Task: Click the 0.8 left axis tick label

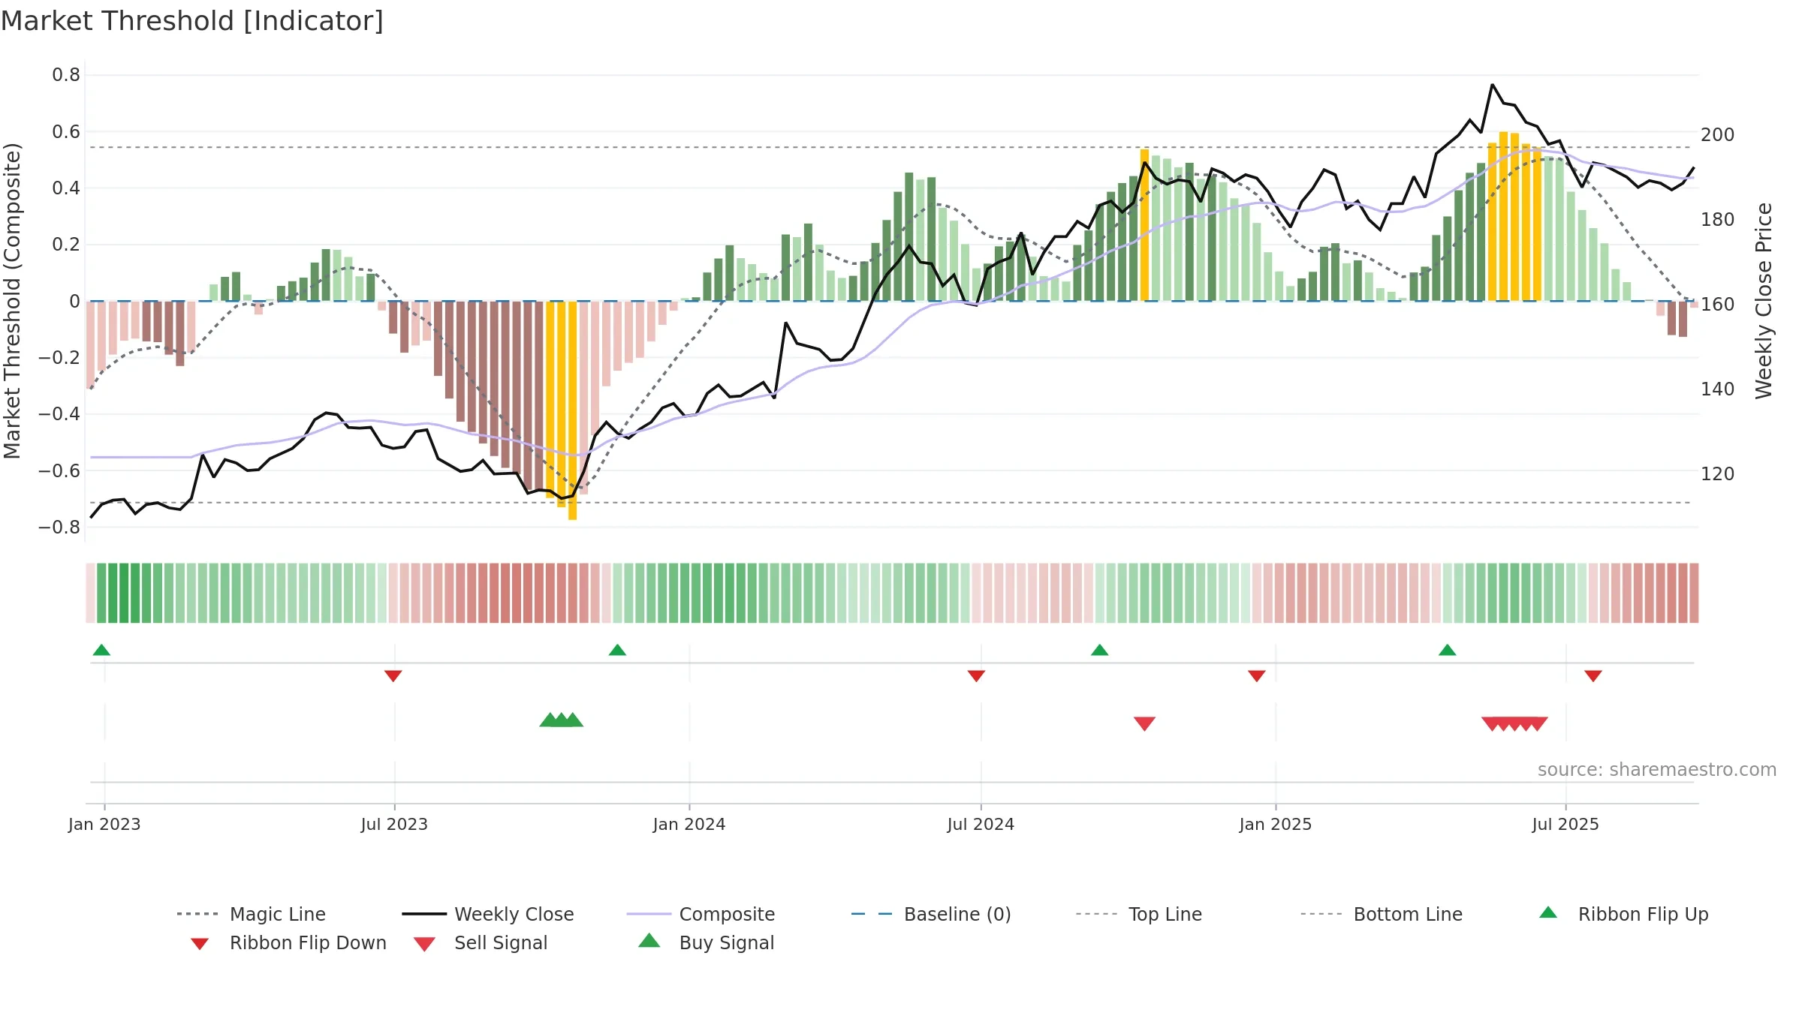Action: pos(66,75)
